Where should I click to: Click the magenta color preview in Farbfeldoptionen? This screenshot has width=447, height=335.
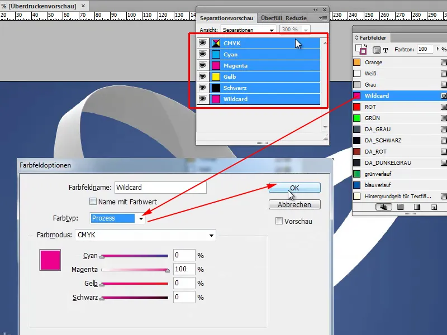(x=50, y=260)
